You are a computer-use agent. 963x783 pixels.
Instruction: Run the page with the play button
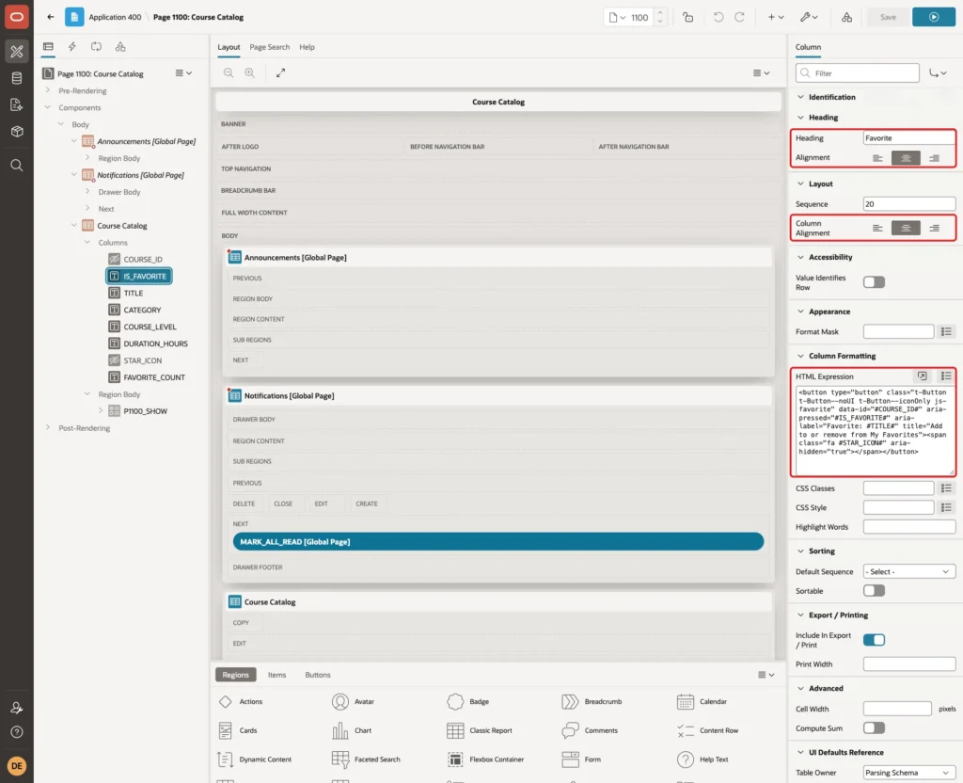pos(934,17)
